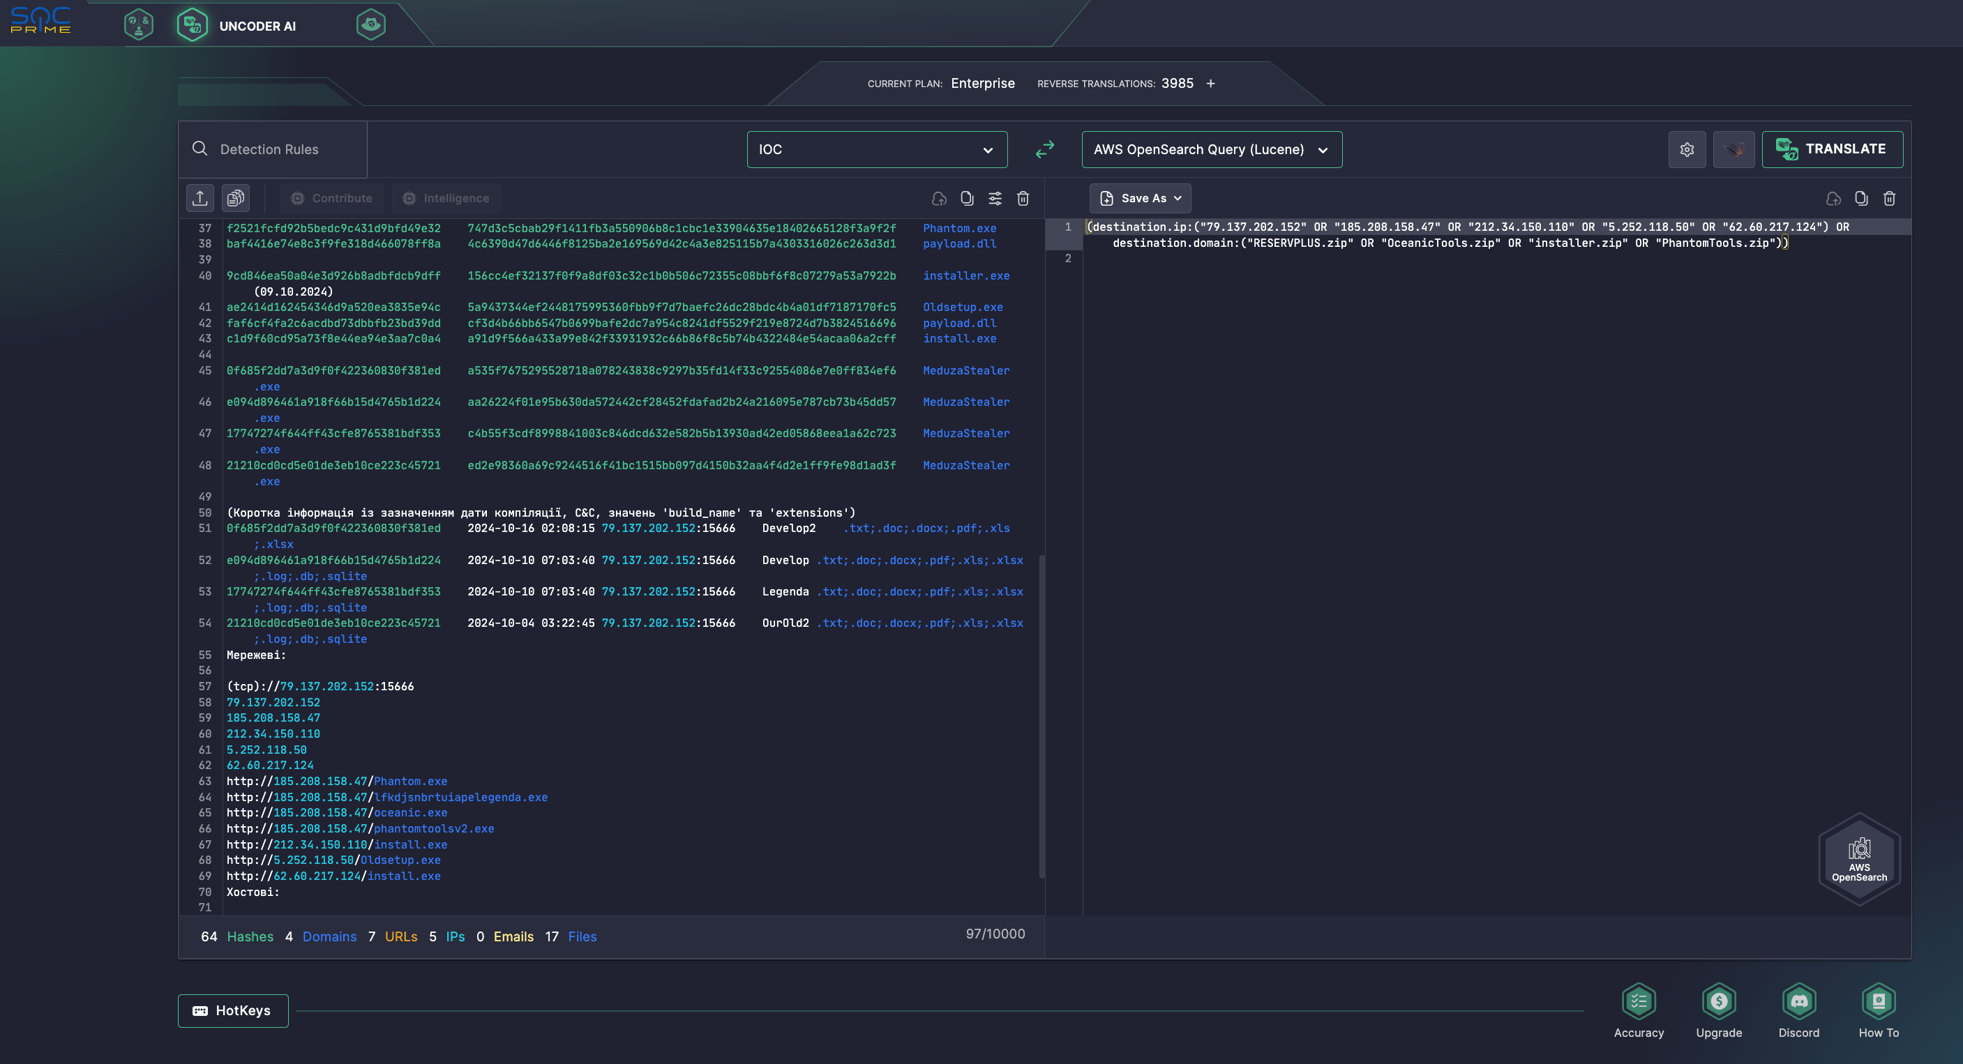Click the oceanic.exe URL on line 65
Image resolution: width=1963 pixels, height=1064 pixels.
[337, 812]
